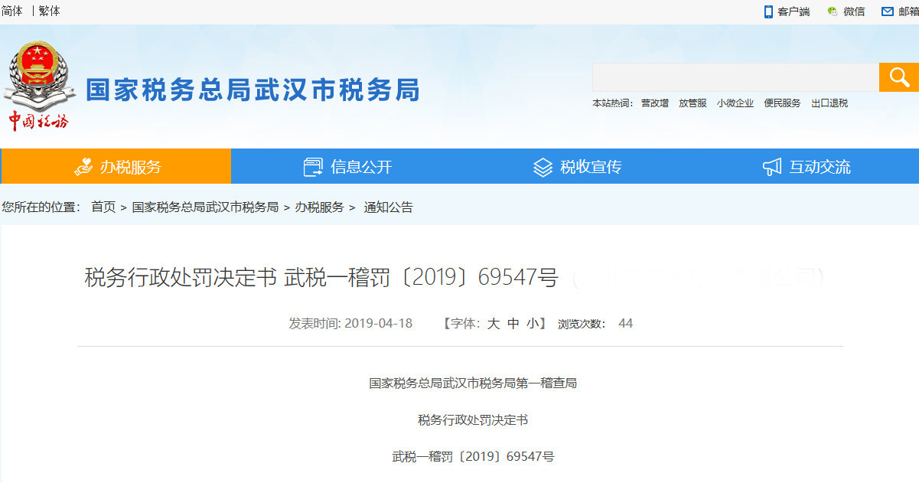The width and height of the screenshot is (919, 483).
Task: Switch to 繁体 traditional Chinese
Action: coord(49,11)
